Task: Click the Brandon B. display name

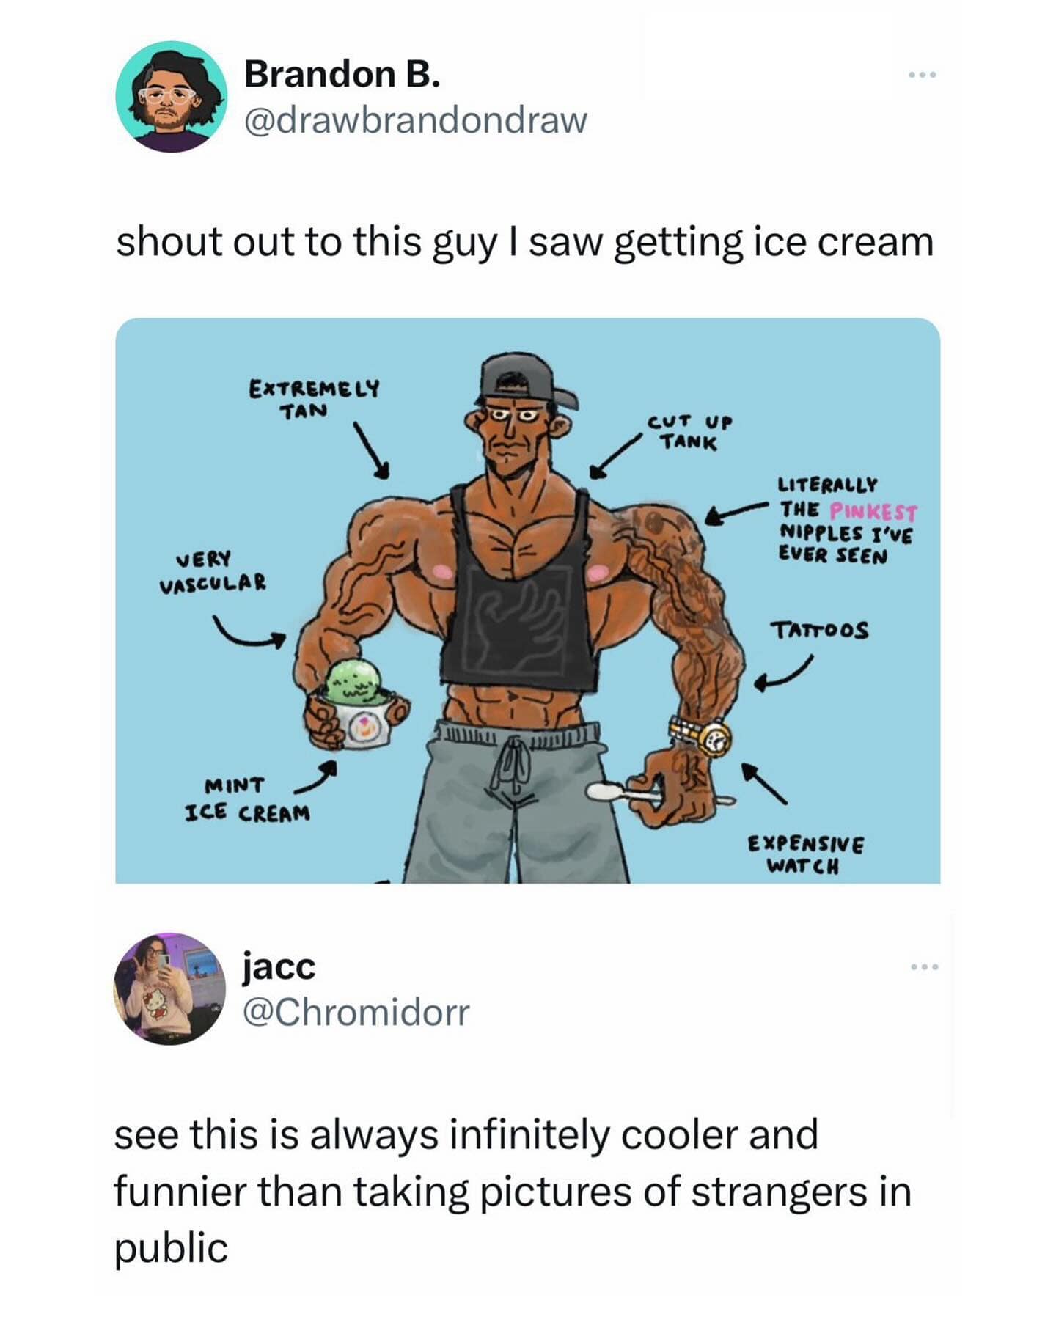Action: [x=342, y=74]
